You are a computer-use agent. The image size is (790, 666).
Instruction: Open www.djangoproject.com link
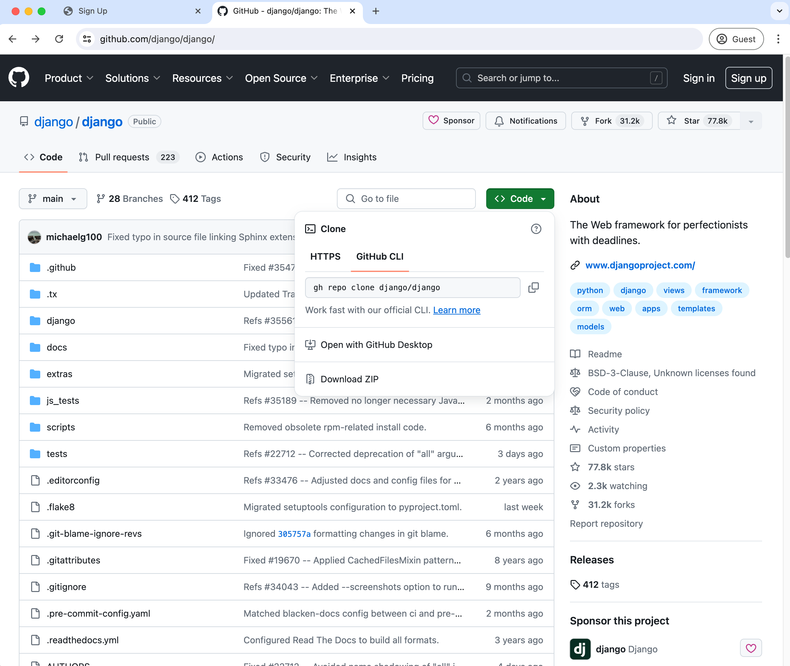(x=640, y=265)
